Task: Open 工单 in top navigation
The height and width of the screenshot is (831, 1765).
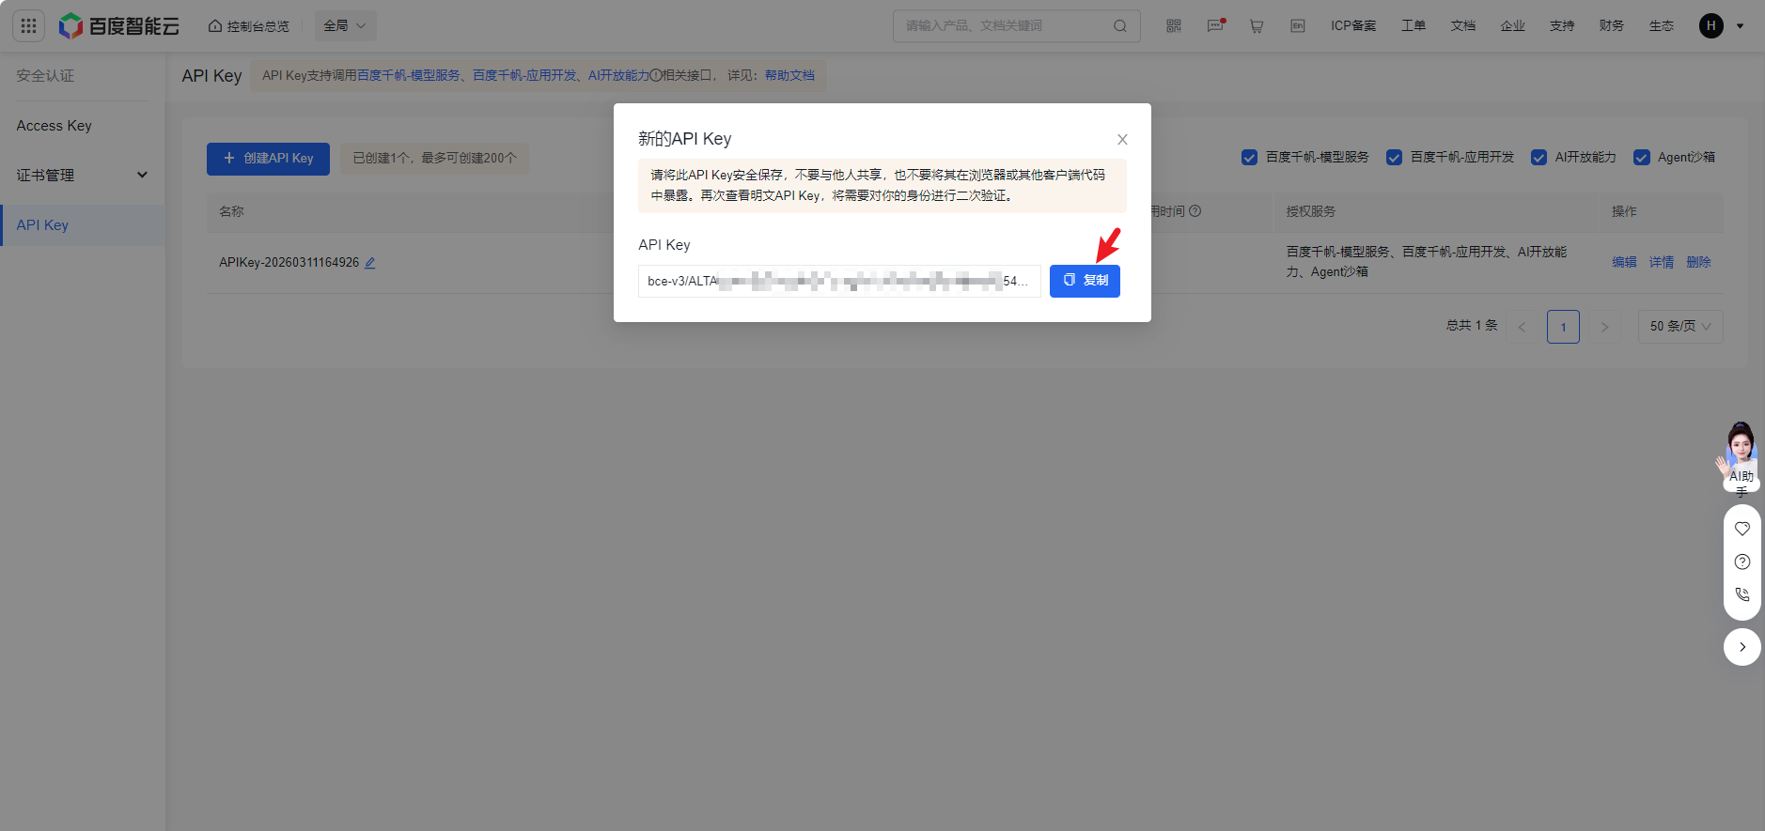Action: (1414, 26)
